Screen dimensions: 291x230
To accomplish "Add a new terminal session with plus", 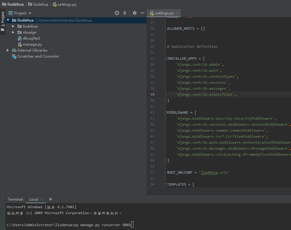I will [x=51, y=199].
